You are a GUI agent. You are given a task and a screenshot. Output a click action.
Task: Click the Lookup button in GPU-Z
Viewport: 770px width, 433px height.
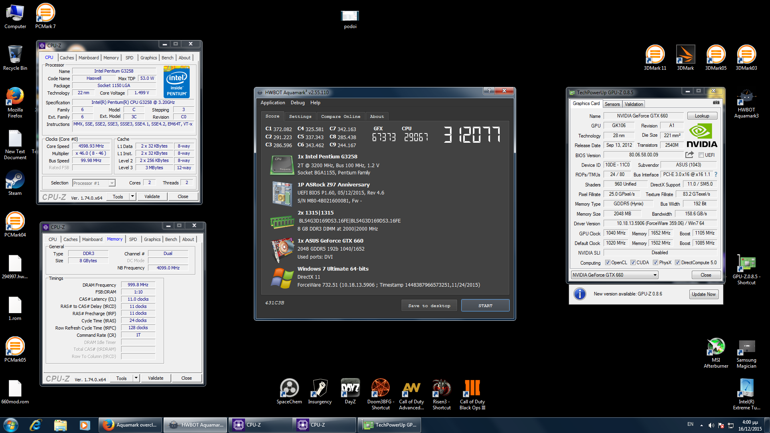coord(702,116)
